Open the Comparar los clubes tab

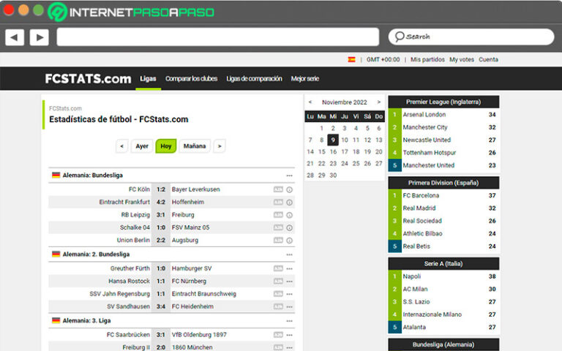point(191,79)
